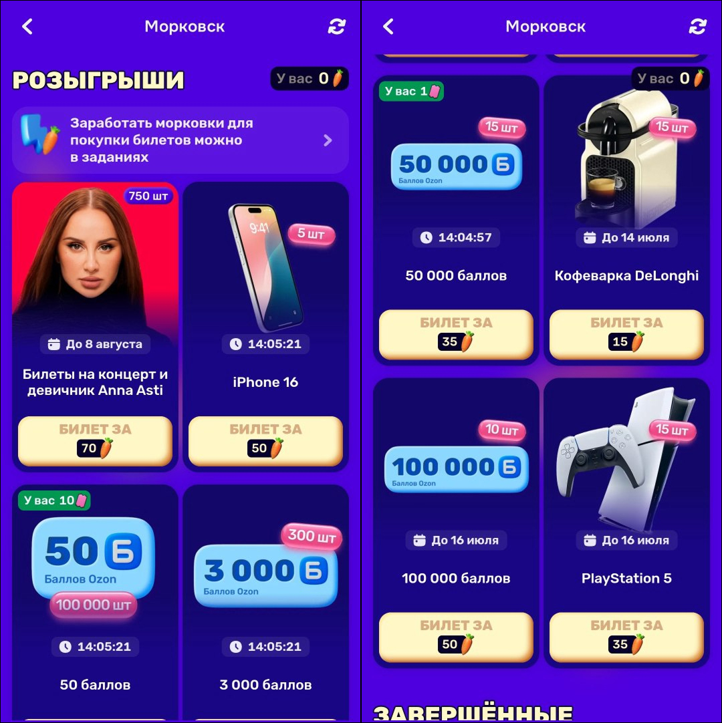Tap the green 'У вас 10' ticket badge
The width and height of the screenshot is (722, 723).
(54, 500)
